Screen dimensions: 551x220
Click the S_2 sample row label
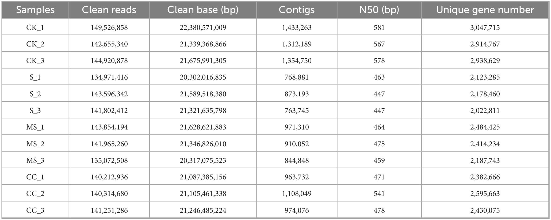(35, 94)
